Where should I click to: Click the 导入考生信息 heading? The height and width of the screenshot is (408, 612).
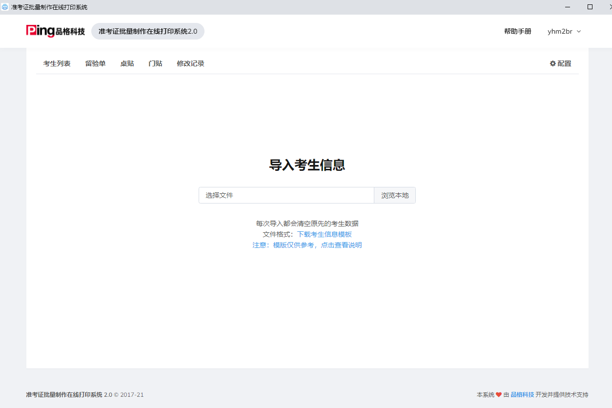click(x=307, y=165)
